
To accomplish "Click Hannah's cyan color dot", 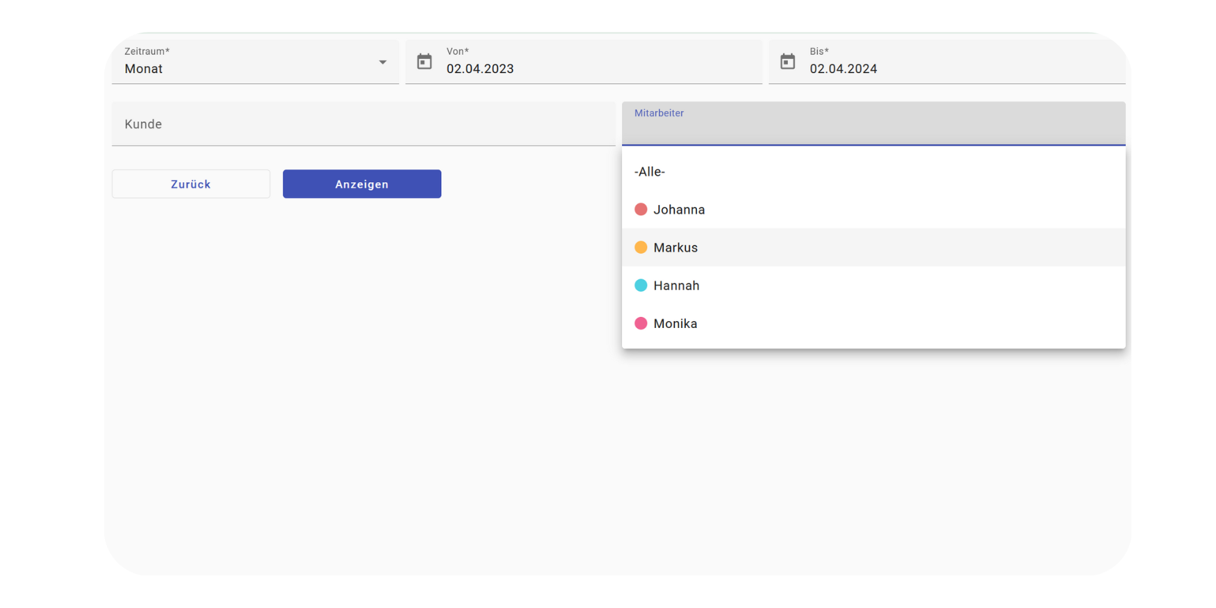I will [x=641, y=285].
